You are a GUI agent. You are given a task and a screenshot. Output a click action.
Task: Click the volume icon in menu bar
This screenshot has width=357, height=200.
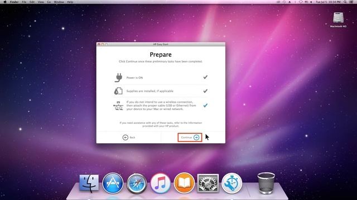(x=311, y=2)
